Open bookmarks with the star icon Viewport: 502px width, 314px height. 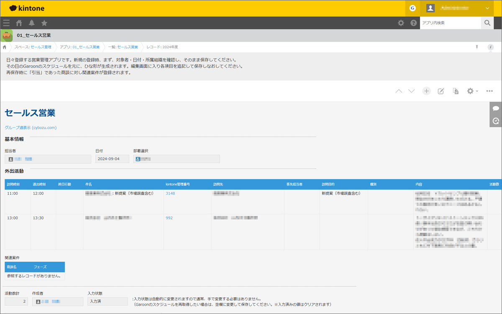click(x=44, y=23)
